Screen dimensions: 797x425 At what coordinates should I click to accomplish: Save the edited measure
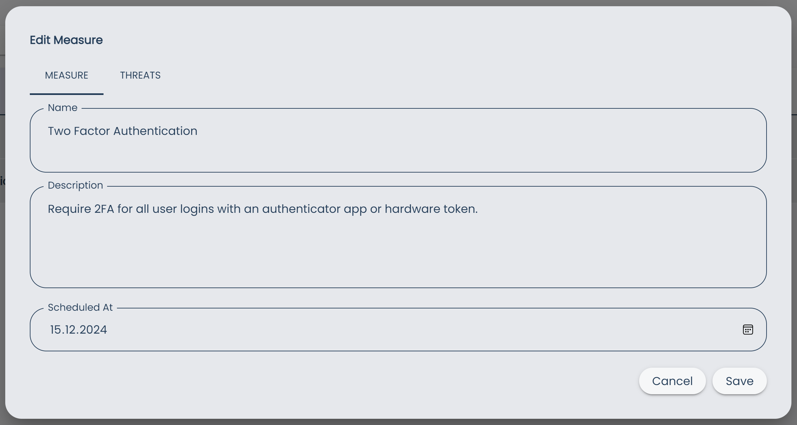(740, 381)
